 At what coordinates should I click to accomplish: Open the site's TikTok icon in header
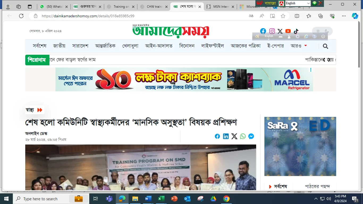coord(296,31)
